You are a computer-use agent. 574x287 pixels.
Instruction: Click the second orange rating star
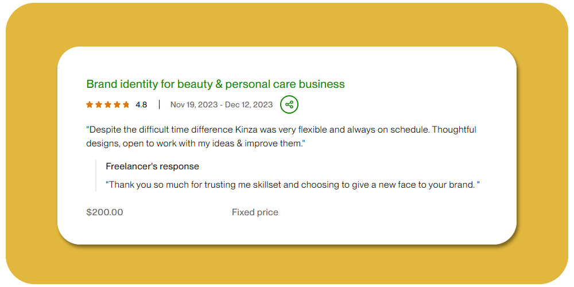click(x=99, y=104)
